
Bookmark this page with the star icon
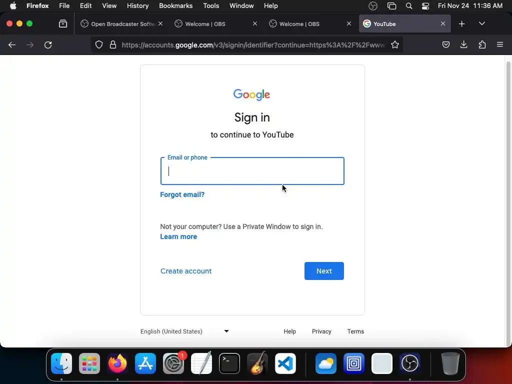395,44
